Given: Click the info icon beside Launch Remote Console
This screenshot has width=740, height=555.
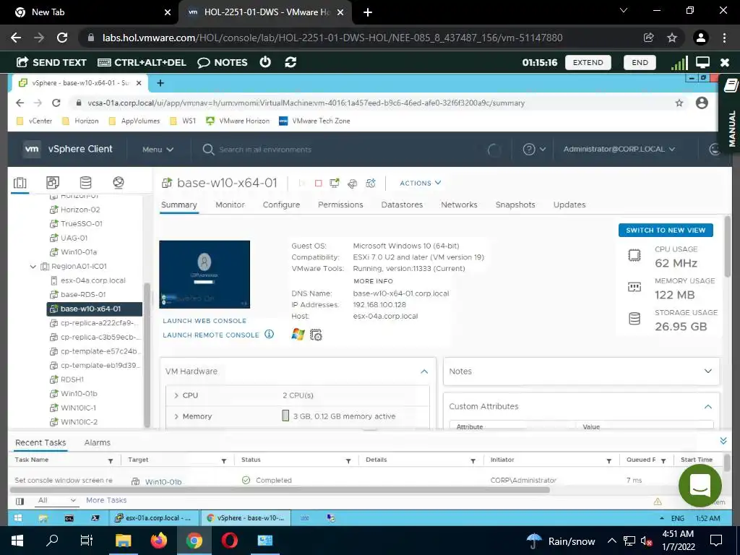Looking at the screenshot, I should (x=269, y=334).
